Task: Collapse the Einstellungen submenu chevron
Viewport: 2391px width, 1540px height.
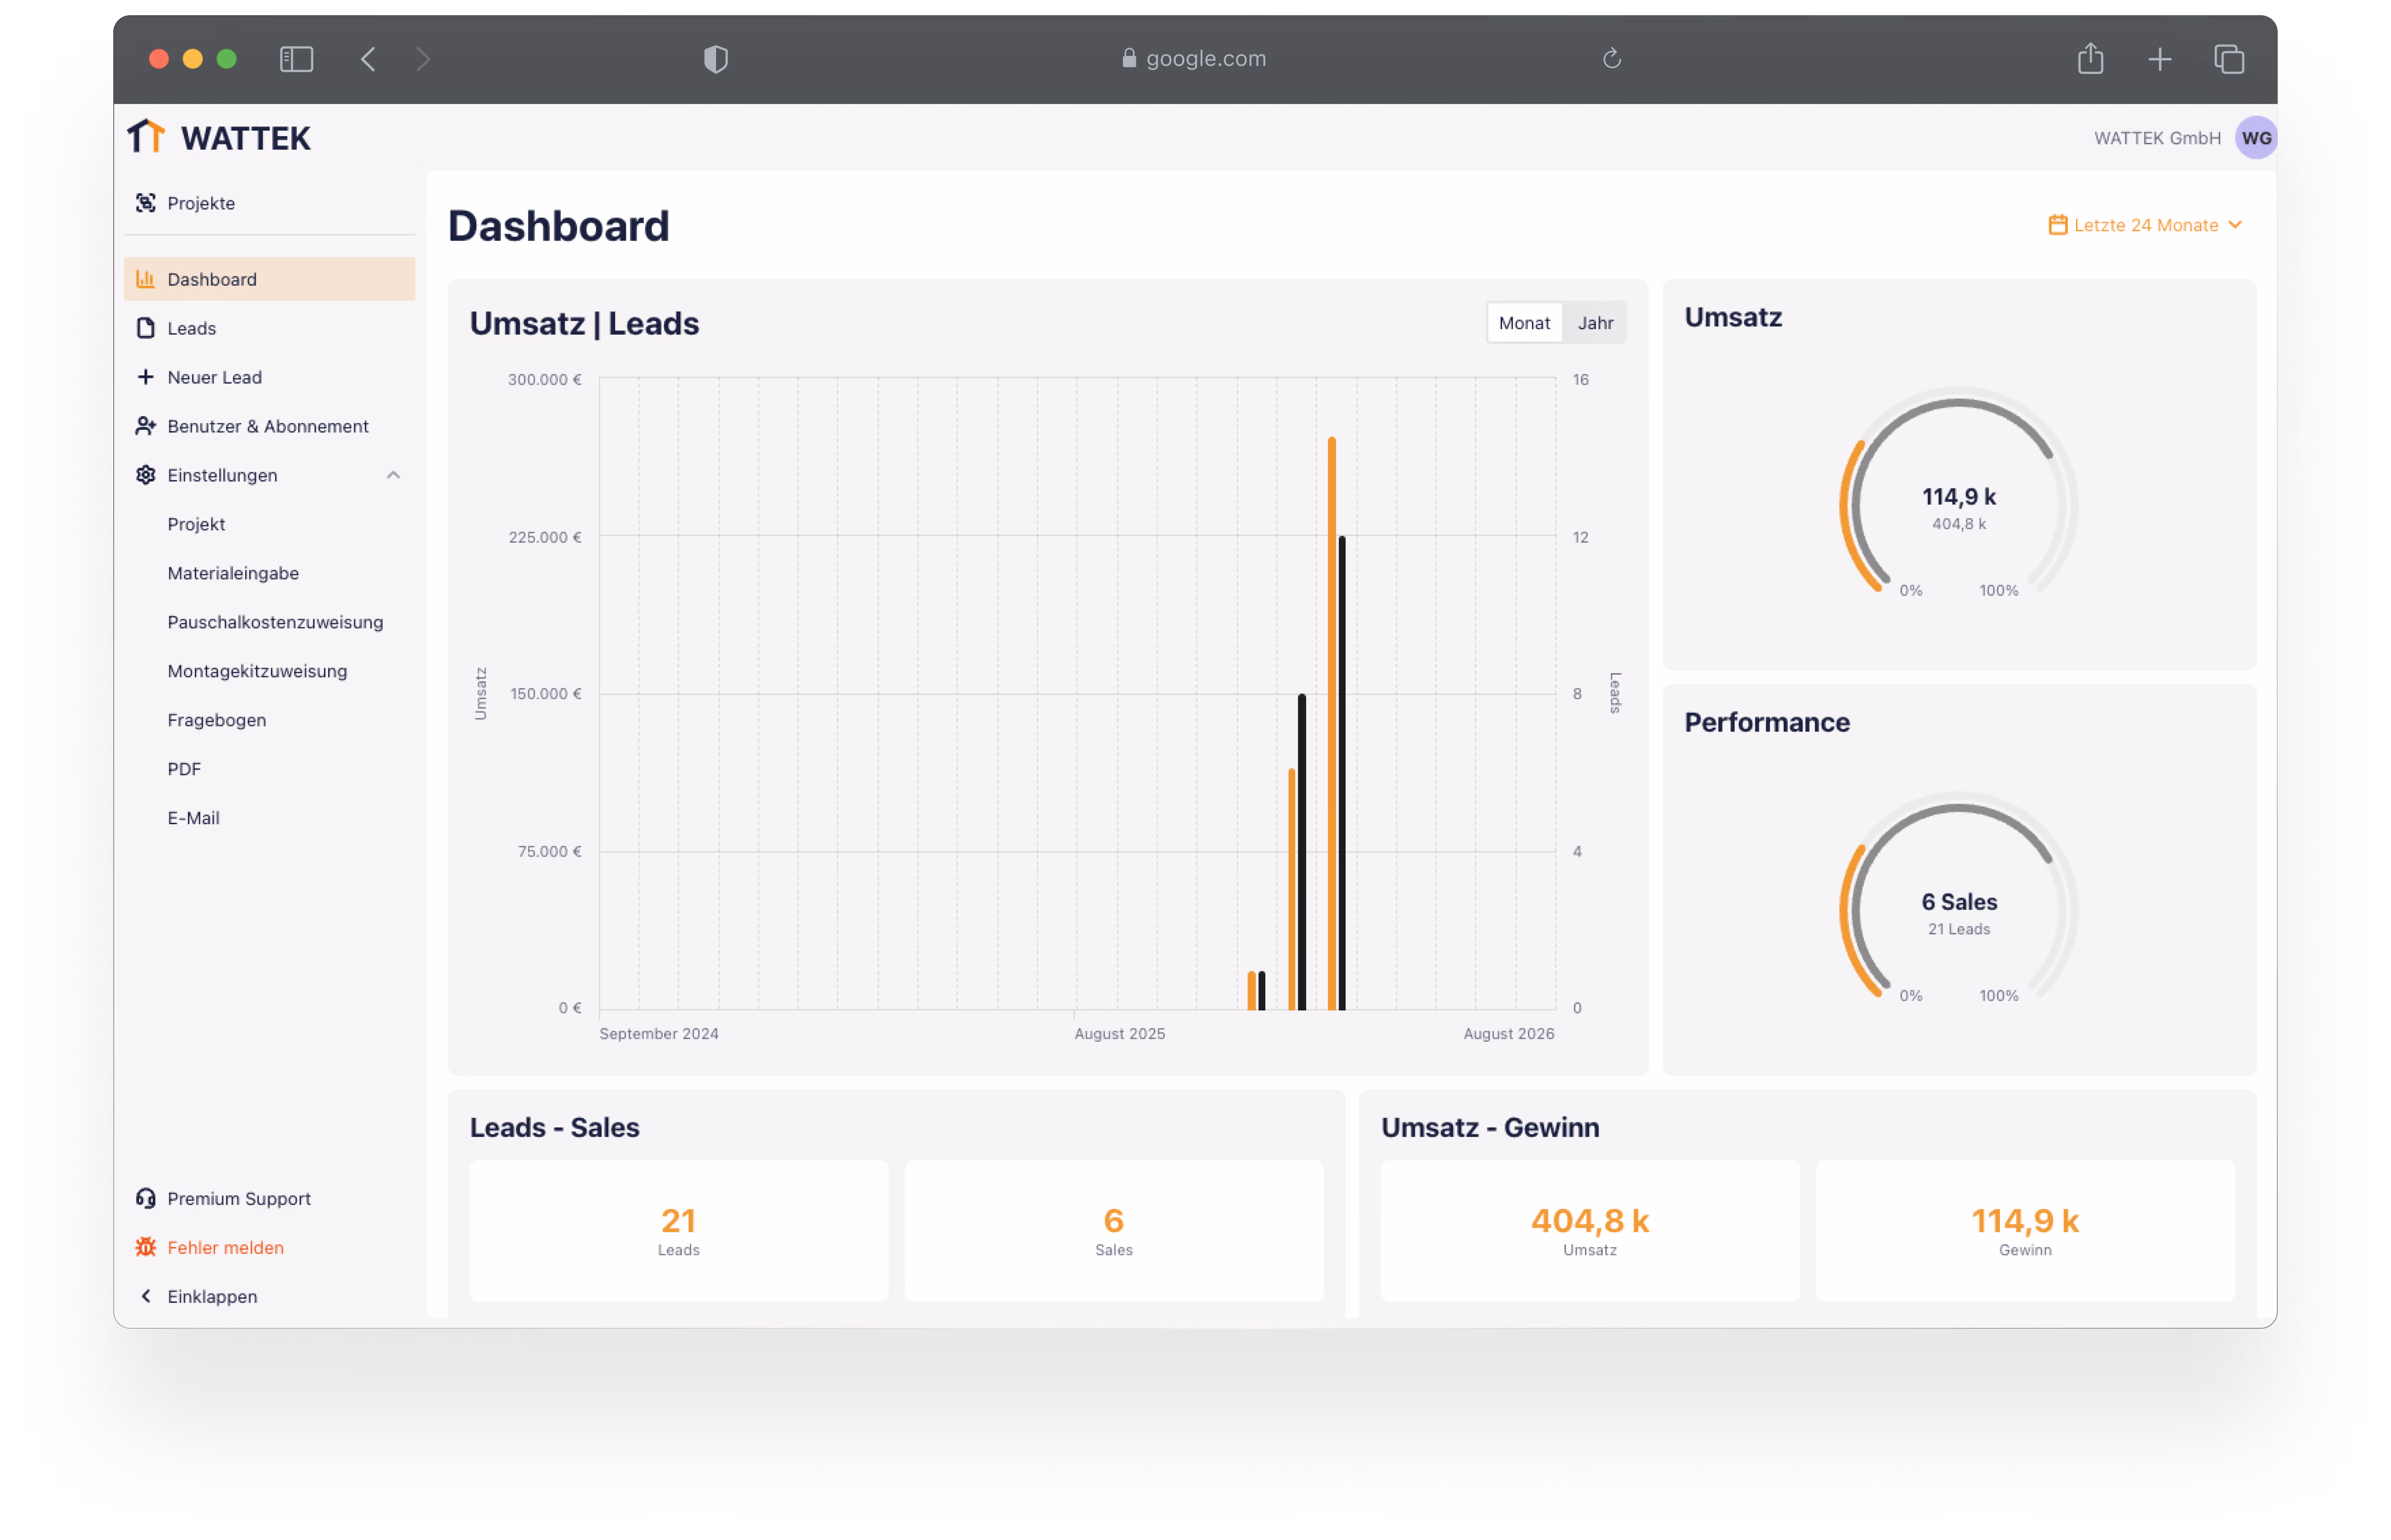Action: tap(394, 475)
